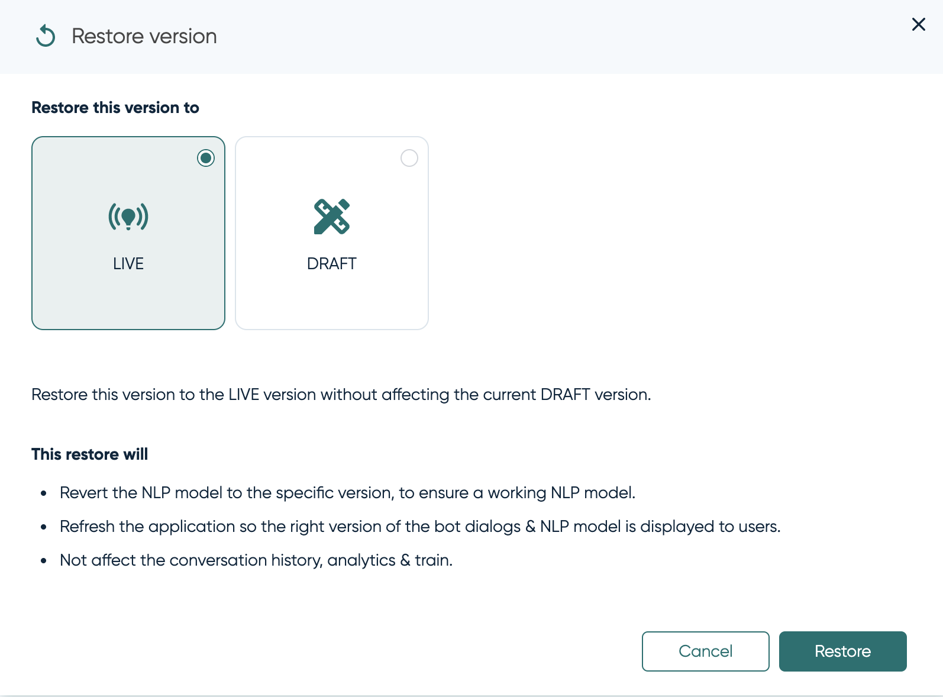943x697 pixels.
Task: Click the bullet about reverting the NLP model
Action: [347, 493]
